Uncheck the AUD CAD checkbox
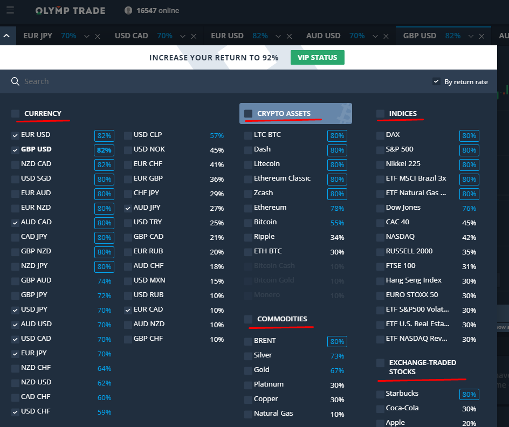Screen dimensions: 509x427 click(15, 223)
